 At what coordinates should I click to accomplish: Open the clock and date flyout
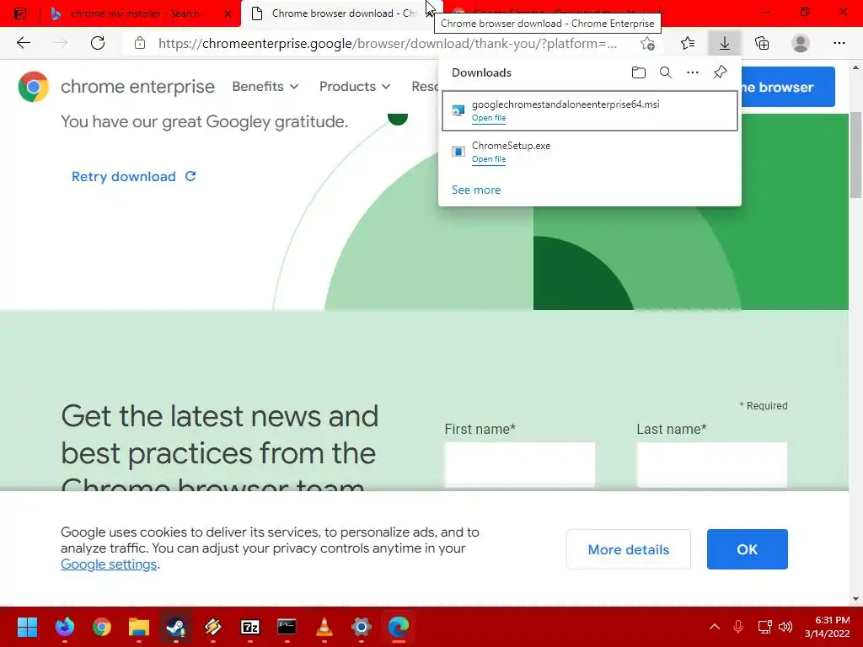[828, 627]
